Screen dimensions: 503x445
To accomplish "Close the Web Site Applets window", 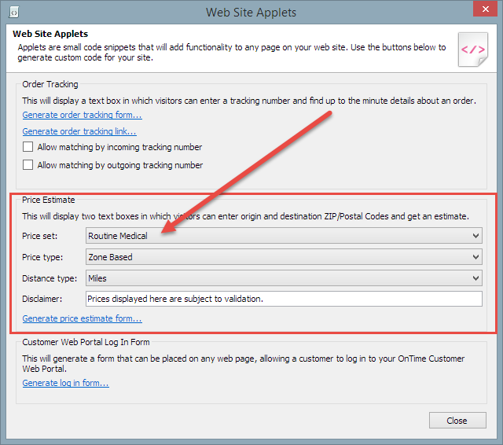I will coord(486,9).
